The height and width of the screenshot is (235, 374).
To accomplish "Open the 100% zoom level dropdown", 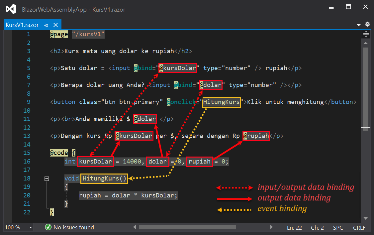I will click(x=18, y=227).
